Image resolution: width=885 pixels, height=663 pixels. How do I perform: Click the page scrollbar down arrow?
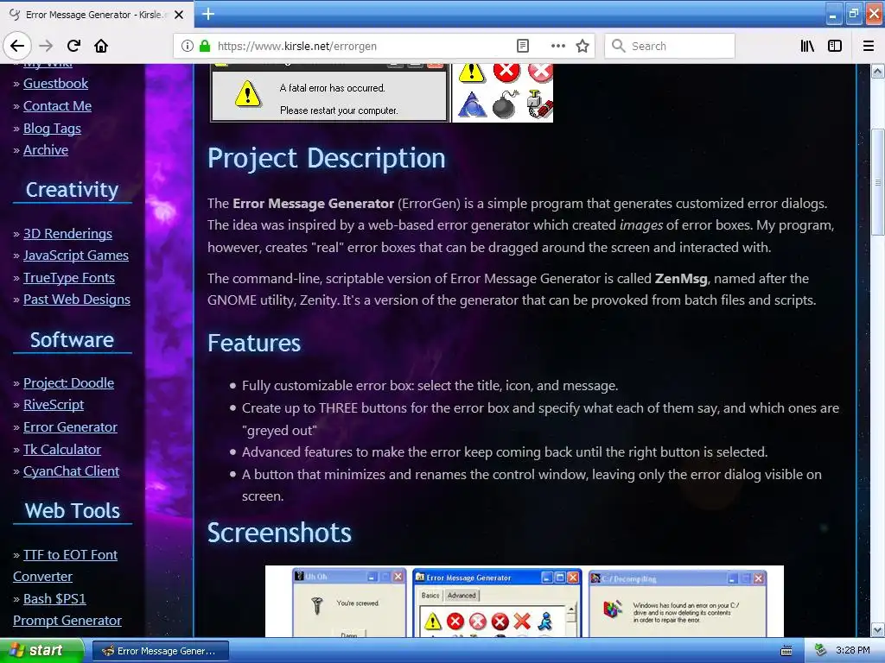877,629
